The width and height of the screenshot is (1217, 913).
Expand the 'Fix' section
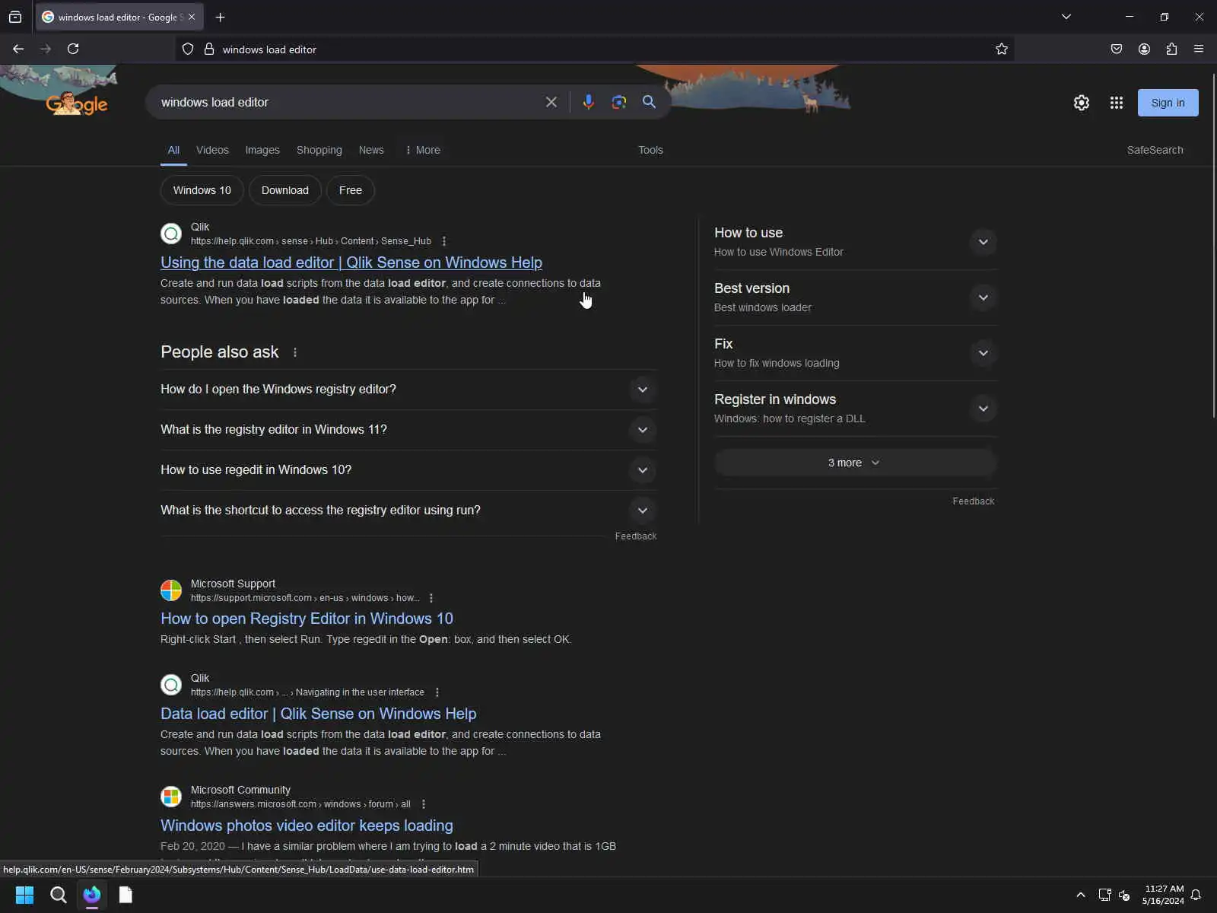(x=855, y=353)
